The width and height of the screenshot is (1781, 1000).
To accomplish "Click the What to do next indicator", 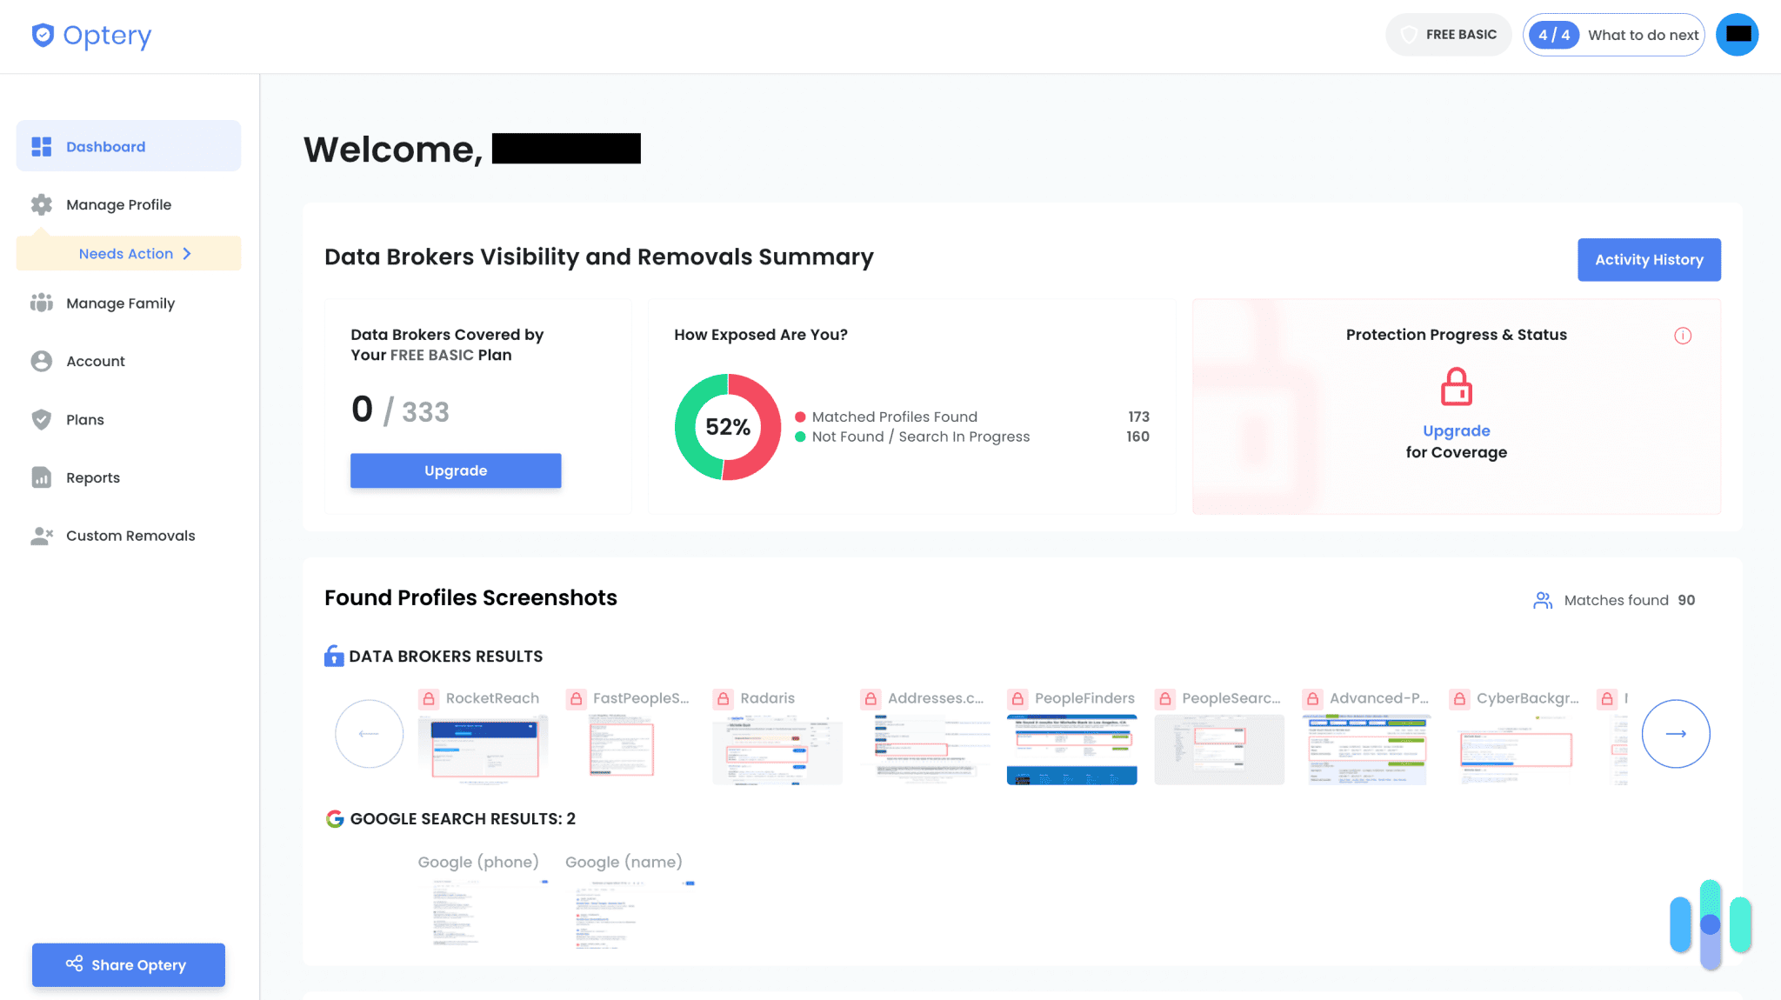I will point(1614,35).
